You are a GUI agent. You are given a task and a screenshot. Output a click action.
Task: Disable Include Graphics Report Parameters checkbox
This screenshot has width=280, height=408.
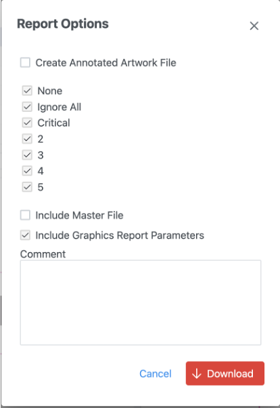(25, 235)
